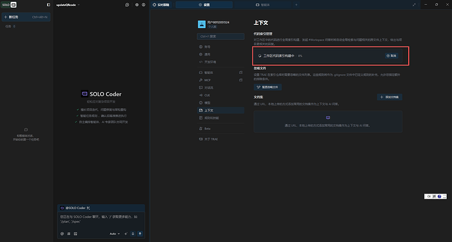Click the 上下文 page heading
This screenshot has width=452, height=242.
(261, 23)
